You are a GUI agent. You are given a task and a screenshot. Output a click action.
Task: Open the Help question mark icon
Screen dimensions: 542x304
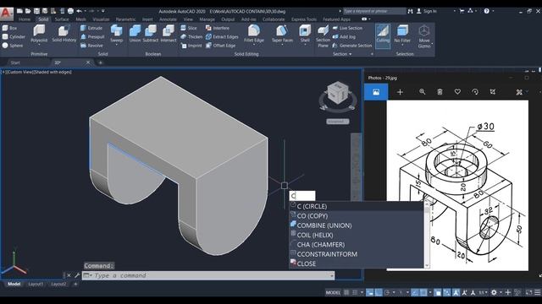pos(486,11)
